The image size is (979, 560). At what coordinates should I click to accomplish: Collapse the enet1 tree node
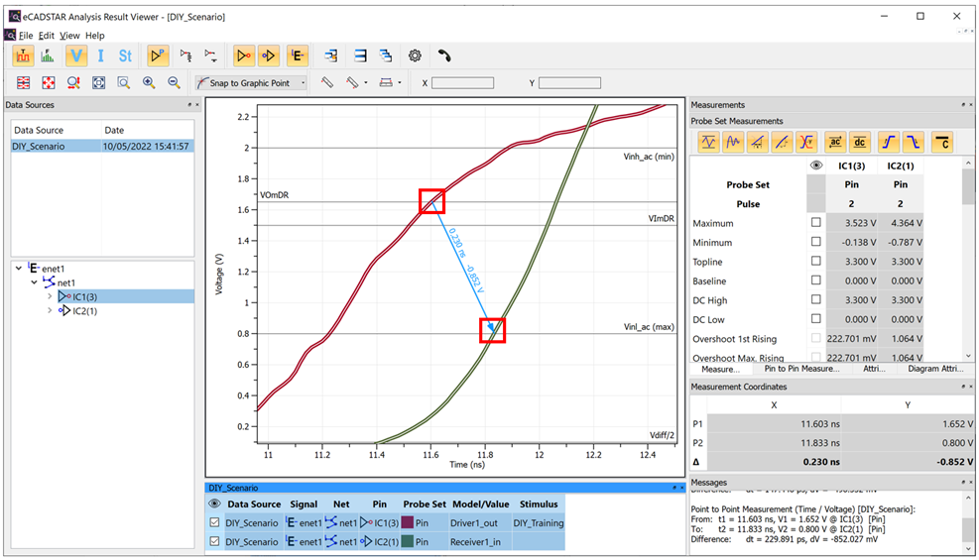coord(19,269)
